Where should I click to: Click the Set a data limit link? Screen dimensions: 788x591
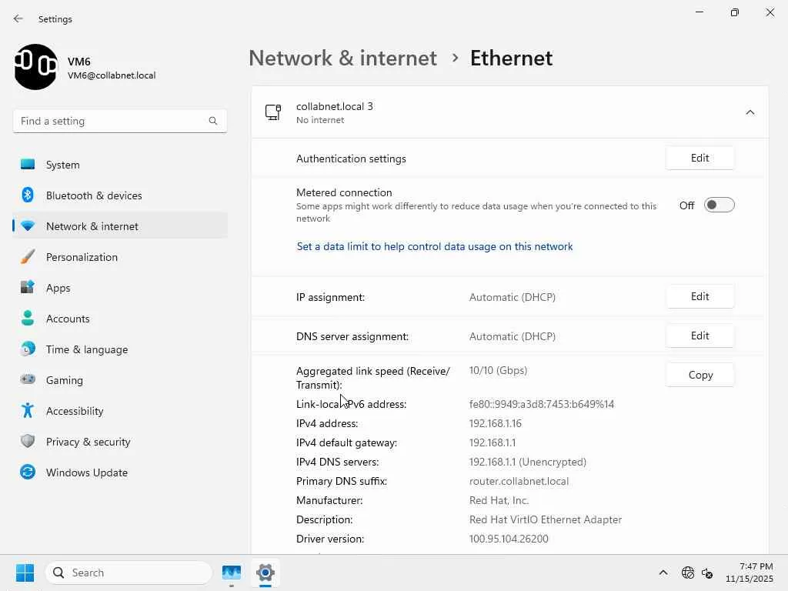pyautogui.click(x=435, y=247)
